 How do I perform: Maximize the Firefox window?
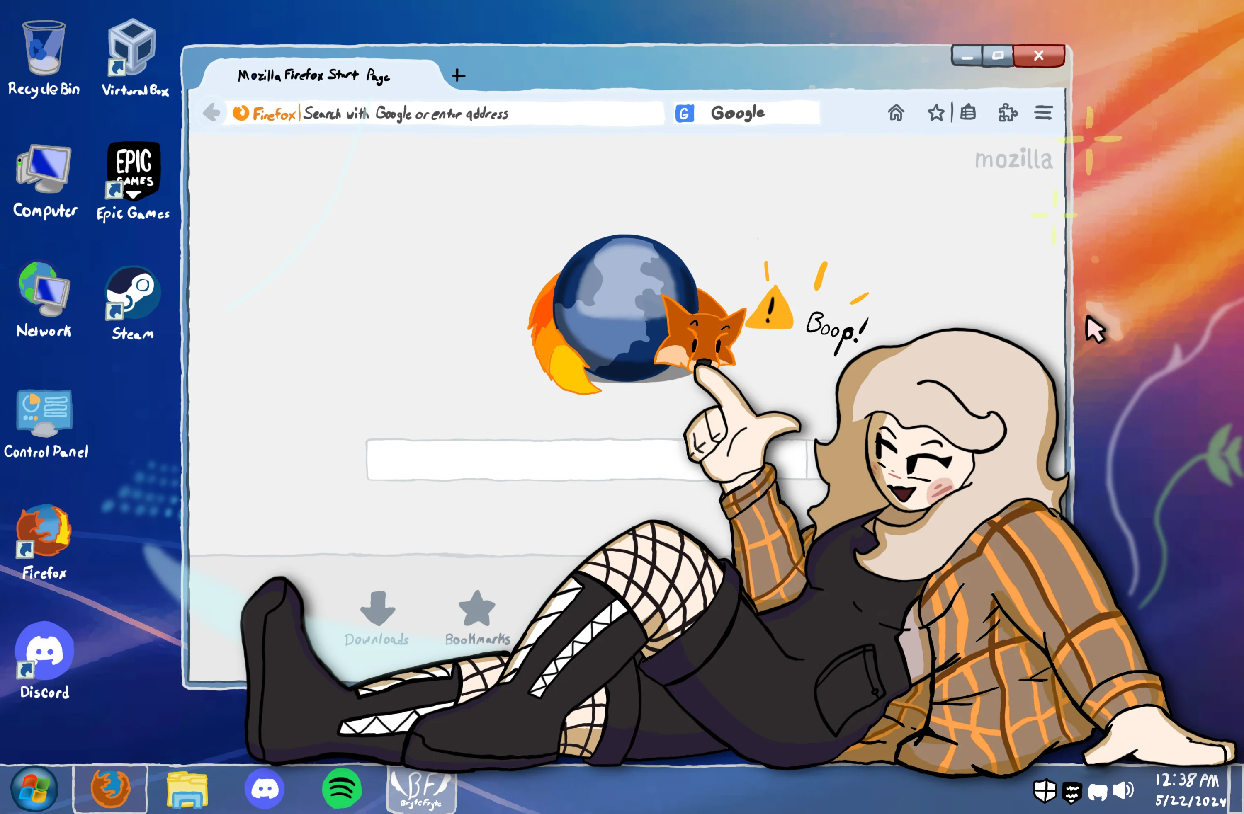click(997, 56)
